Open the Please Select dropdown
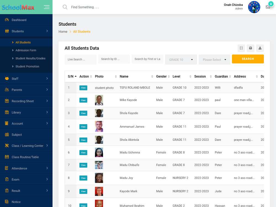 pos(214,59)
